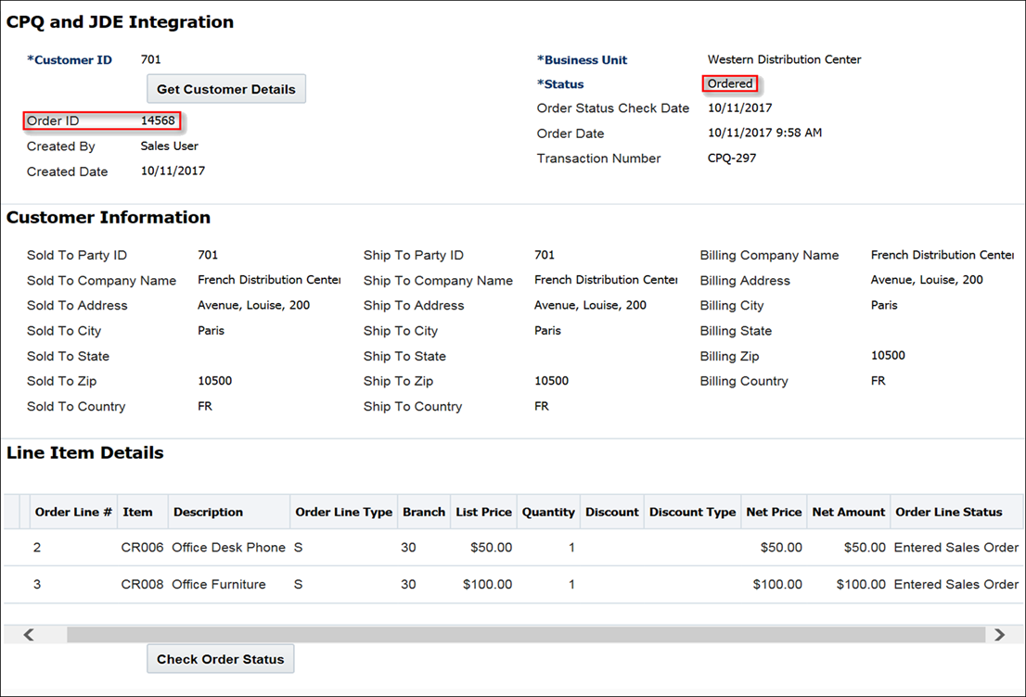Select the Transaction Number CPQ-297

[x=731, y=158]
